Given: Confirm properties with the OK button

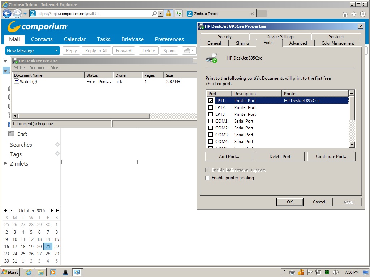Looking at the screenshot, I should pos(290,202).
